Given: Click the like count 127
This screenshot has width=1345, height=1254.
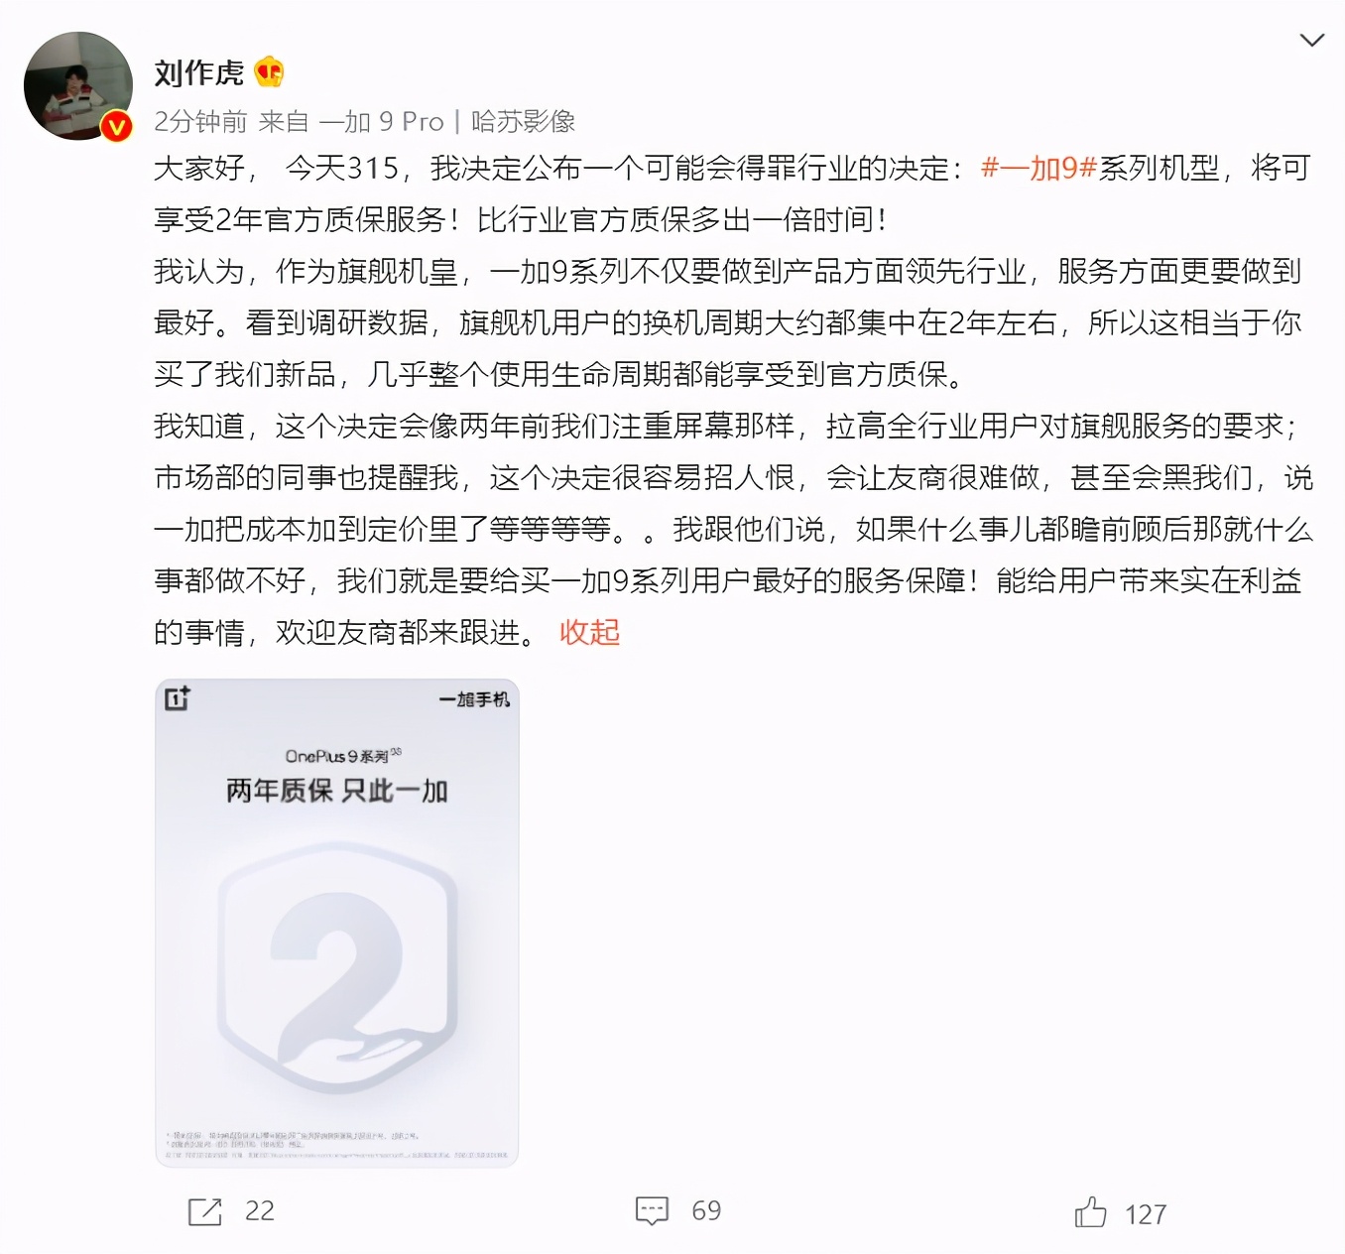Looking at the screenshot, I should [x=1146, y=1214].
